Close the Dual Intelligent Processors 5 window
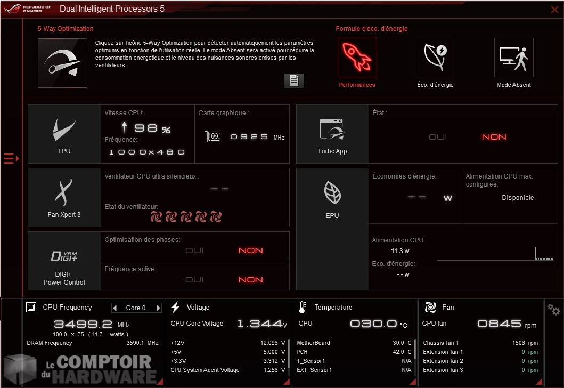 pyautogui.click(x=554, y=10)
